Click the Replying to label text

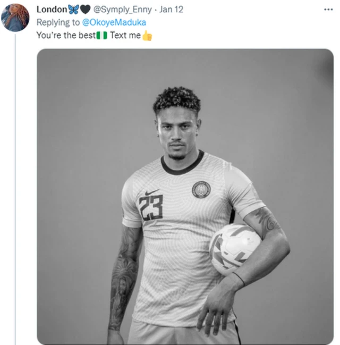click(x=58, y=22)
